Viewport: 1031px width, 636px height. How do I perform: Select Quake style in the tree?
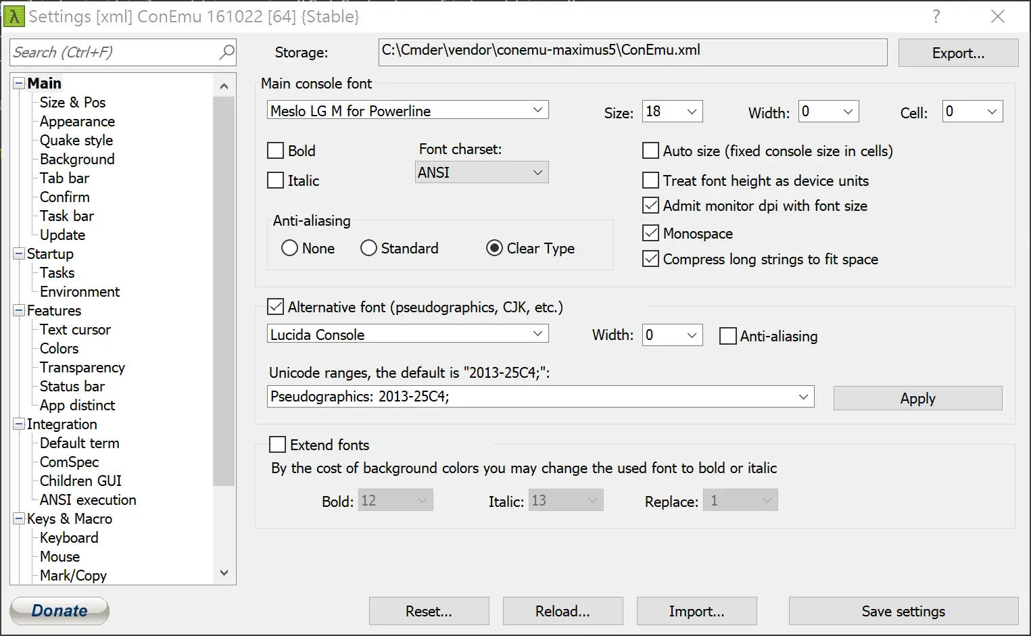click(76, 141)
